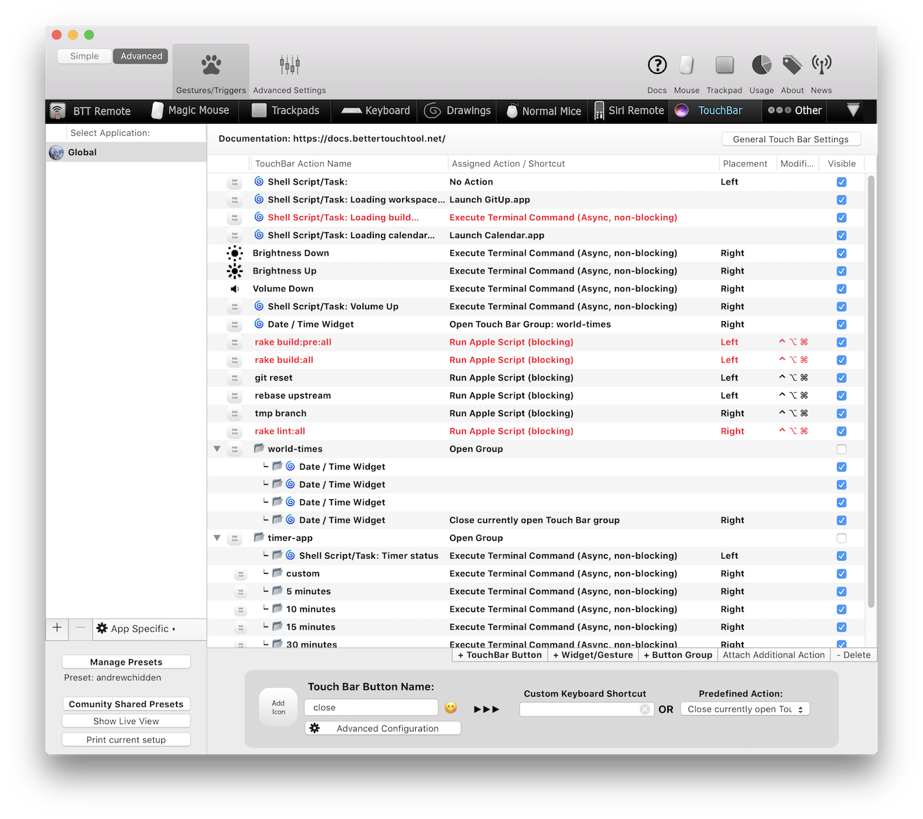The image size is (923, 819).
Task: Switch to the Other tab
Action: coord(794,110)
